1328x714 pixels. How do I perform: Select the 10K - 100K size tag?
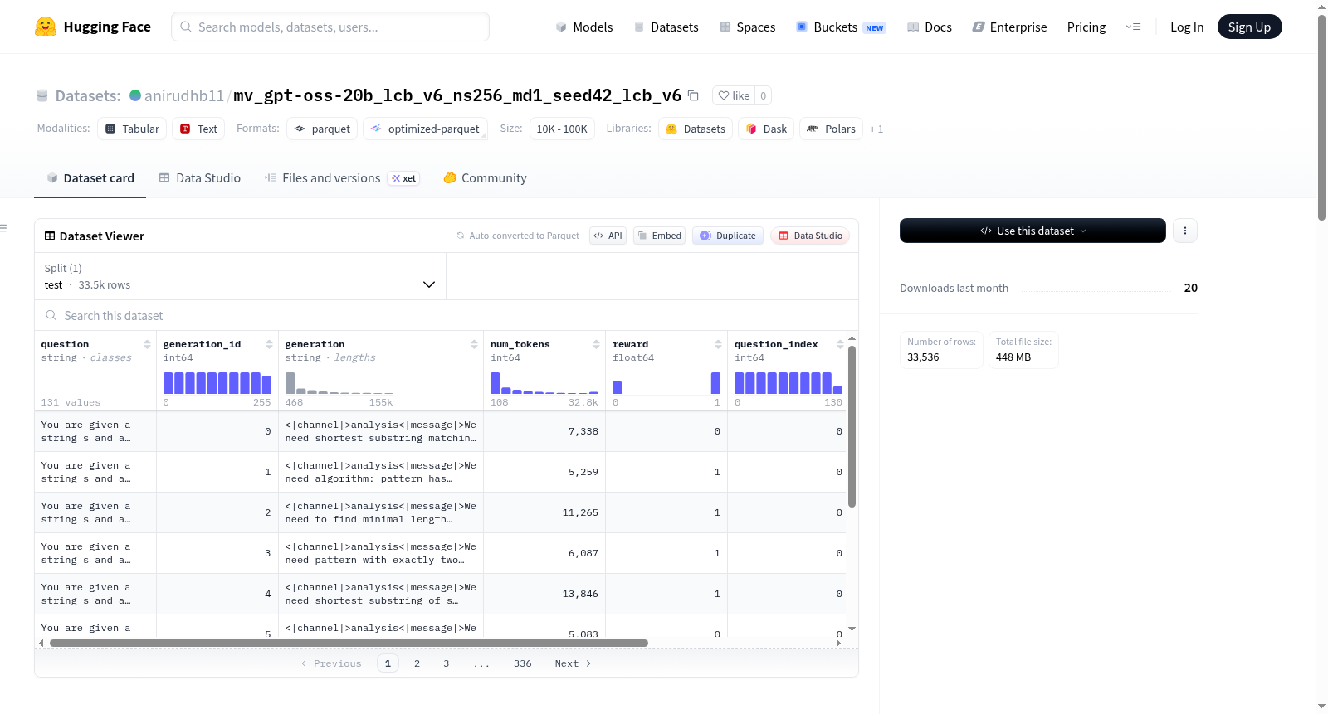(562, 129)
